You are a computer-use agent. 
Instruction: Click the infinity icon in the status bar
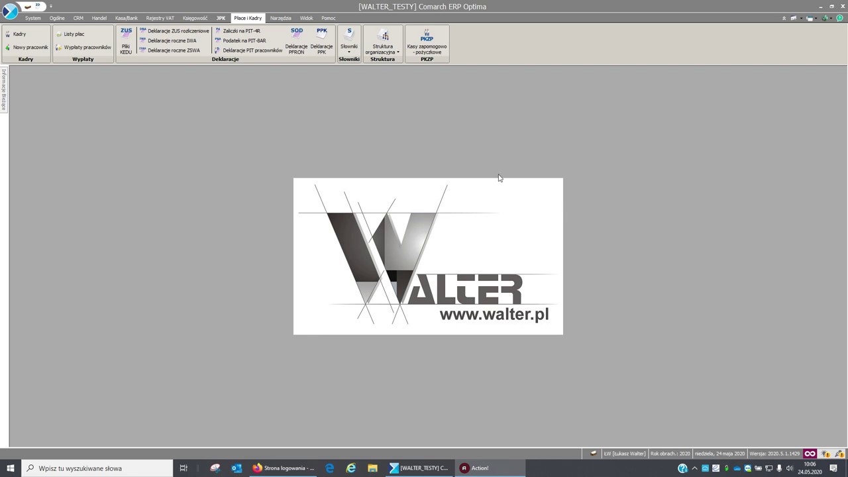click(810, 454)
